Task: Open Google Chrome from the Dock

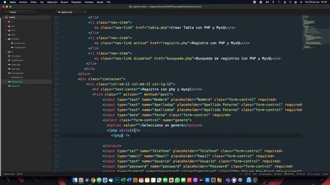Action: click(x=93, y=180)
